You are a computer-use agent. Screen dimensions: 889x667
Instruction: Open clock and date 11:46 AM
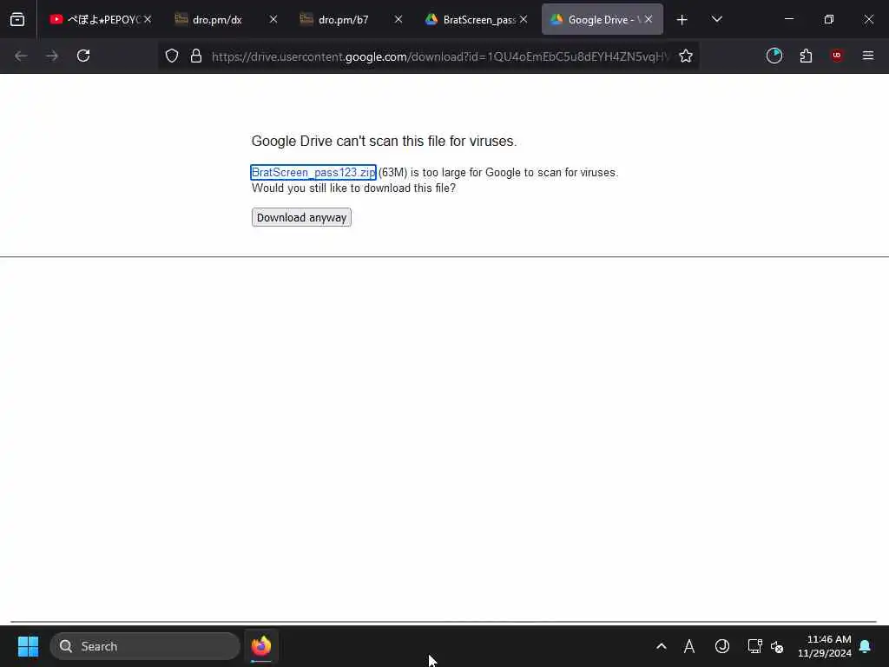pos(825,646)
